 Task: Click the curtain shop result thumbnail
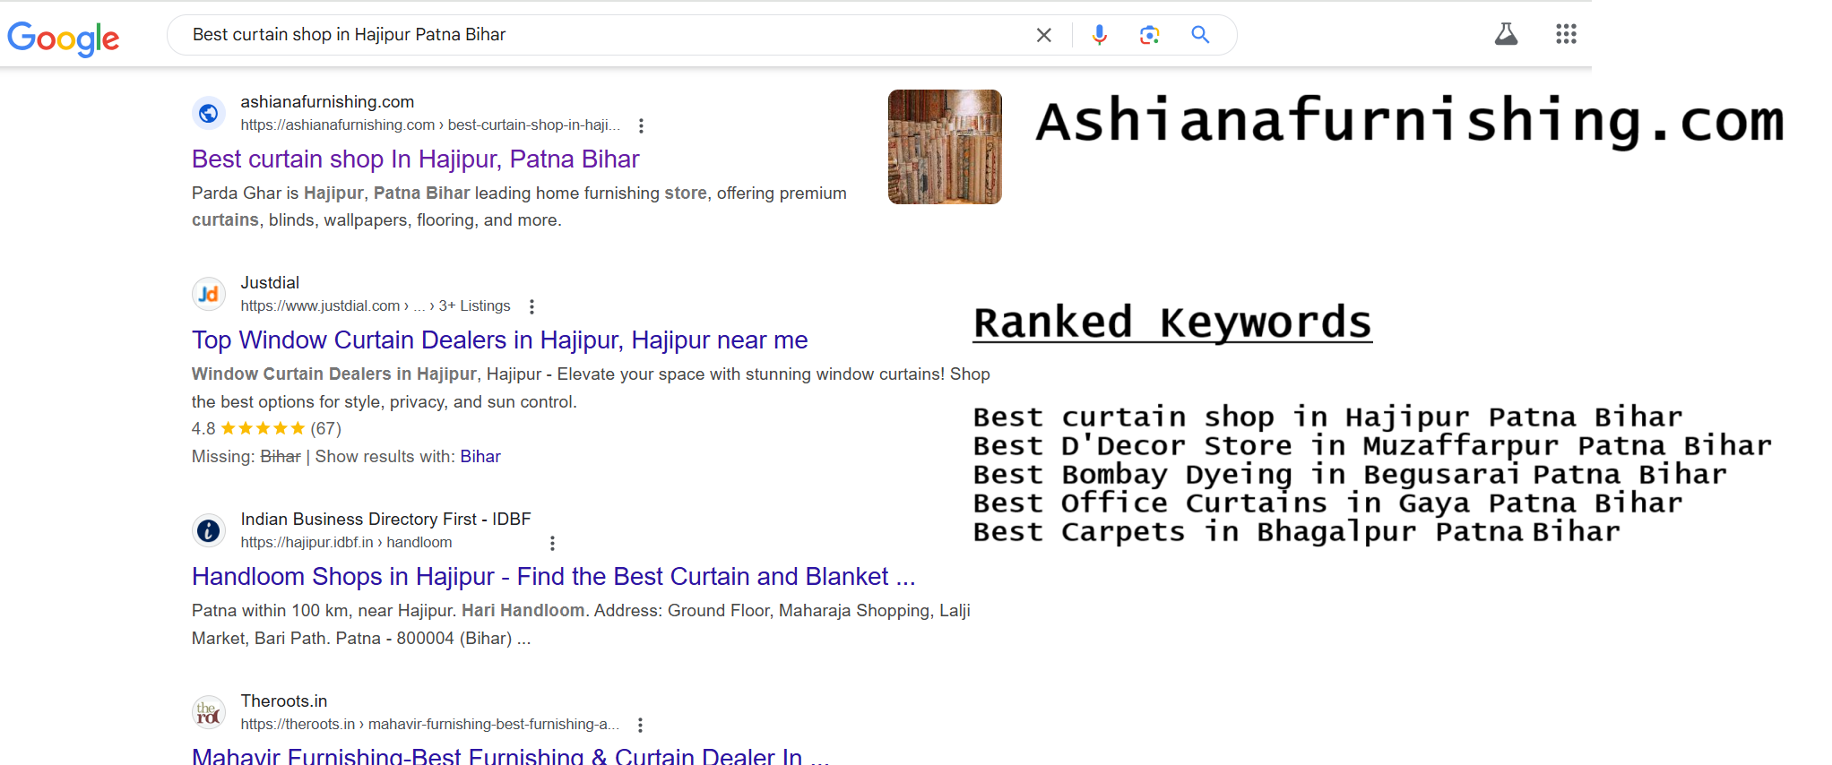pyautogui.click(x=945, y=147)
